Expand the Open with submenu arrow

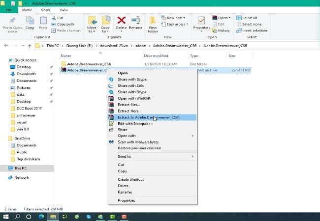(x=192, y=136)
